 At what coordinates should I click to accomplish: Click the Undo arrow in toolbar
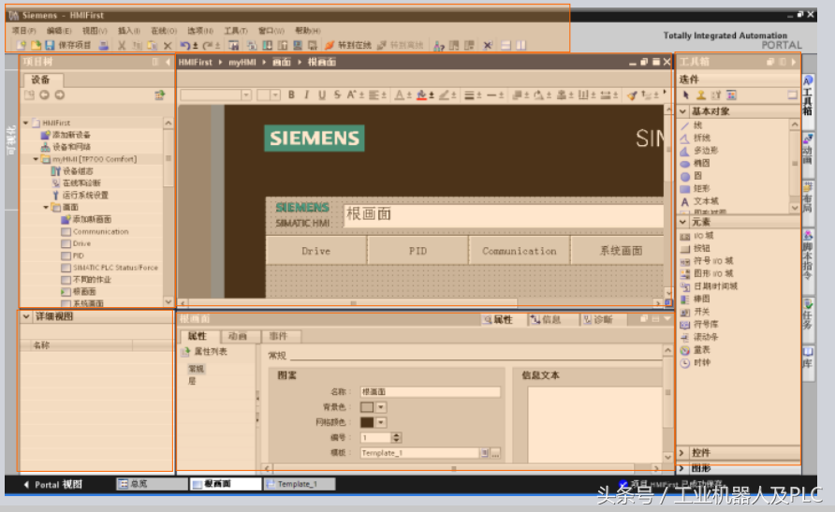pyautogui.click(x=184, y=45)
